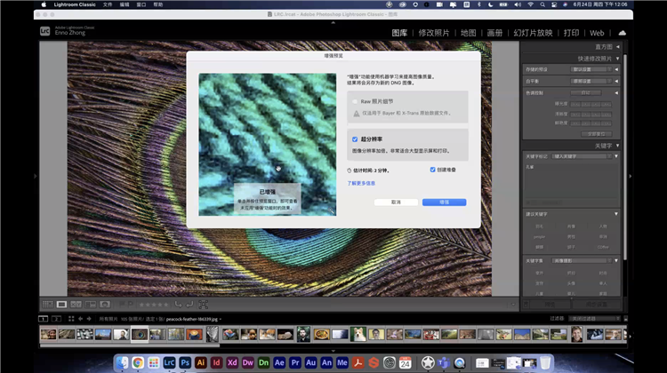
Task: Open 存储的预设 dropdown
Action: coord(591,69)
